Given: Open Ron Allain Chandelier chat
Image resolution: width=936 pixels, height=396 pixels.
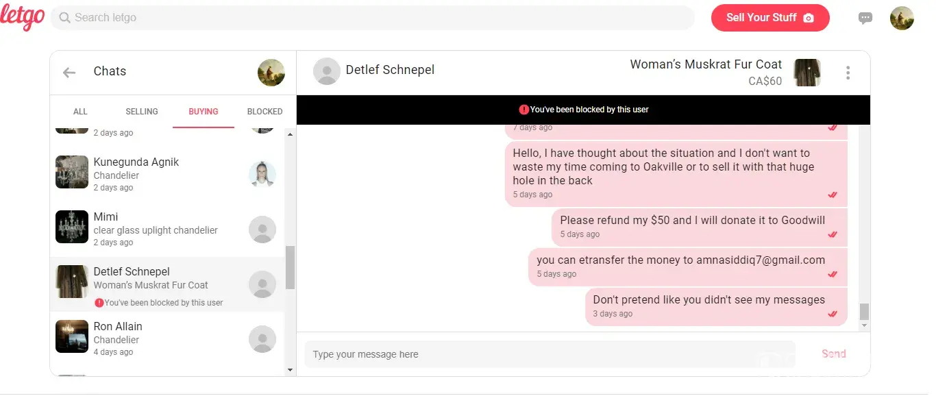Looking at the screenshot, I should [x=155, y=338].
